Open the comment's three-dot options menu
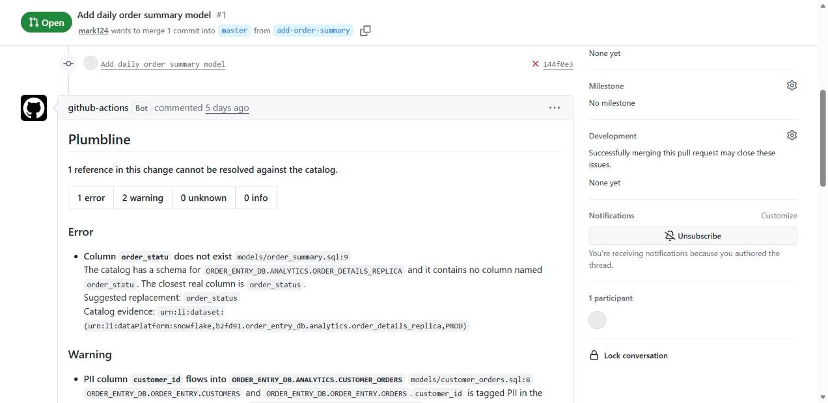The height and width of the screenshot is (403, 828). click(555, 108)
